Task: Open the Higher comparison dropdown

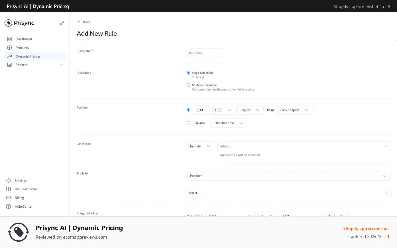Action: coord(250,110)
